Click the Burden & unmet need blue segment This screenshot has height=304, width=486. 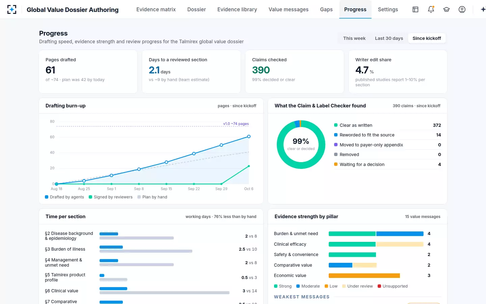[400, 234]
